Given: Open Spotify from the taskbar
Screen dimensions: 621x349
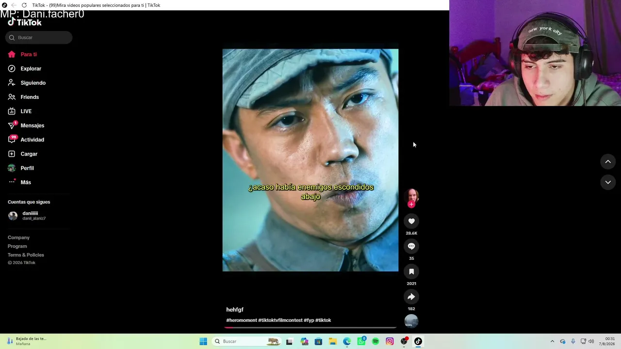Looking at the screenshot, I should [376, 341].
